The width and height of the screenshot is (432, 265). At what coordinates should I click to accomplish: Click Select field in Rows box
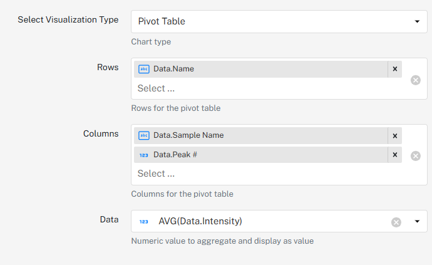(x=156, y=88)
